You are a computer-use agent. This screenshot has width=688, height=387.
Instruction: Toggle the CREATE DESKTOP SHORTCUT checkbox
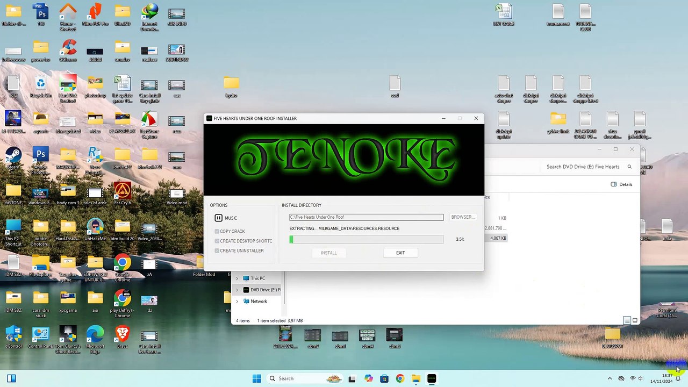217,241
